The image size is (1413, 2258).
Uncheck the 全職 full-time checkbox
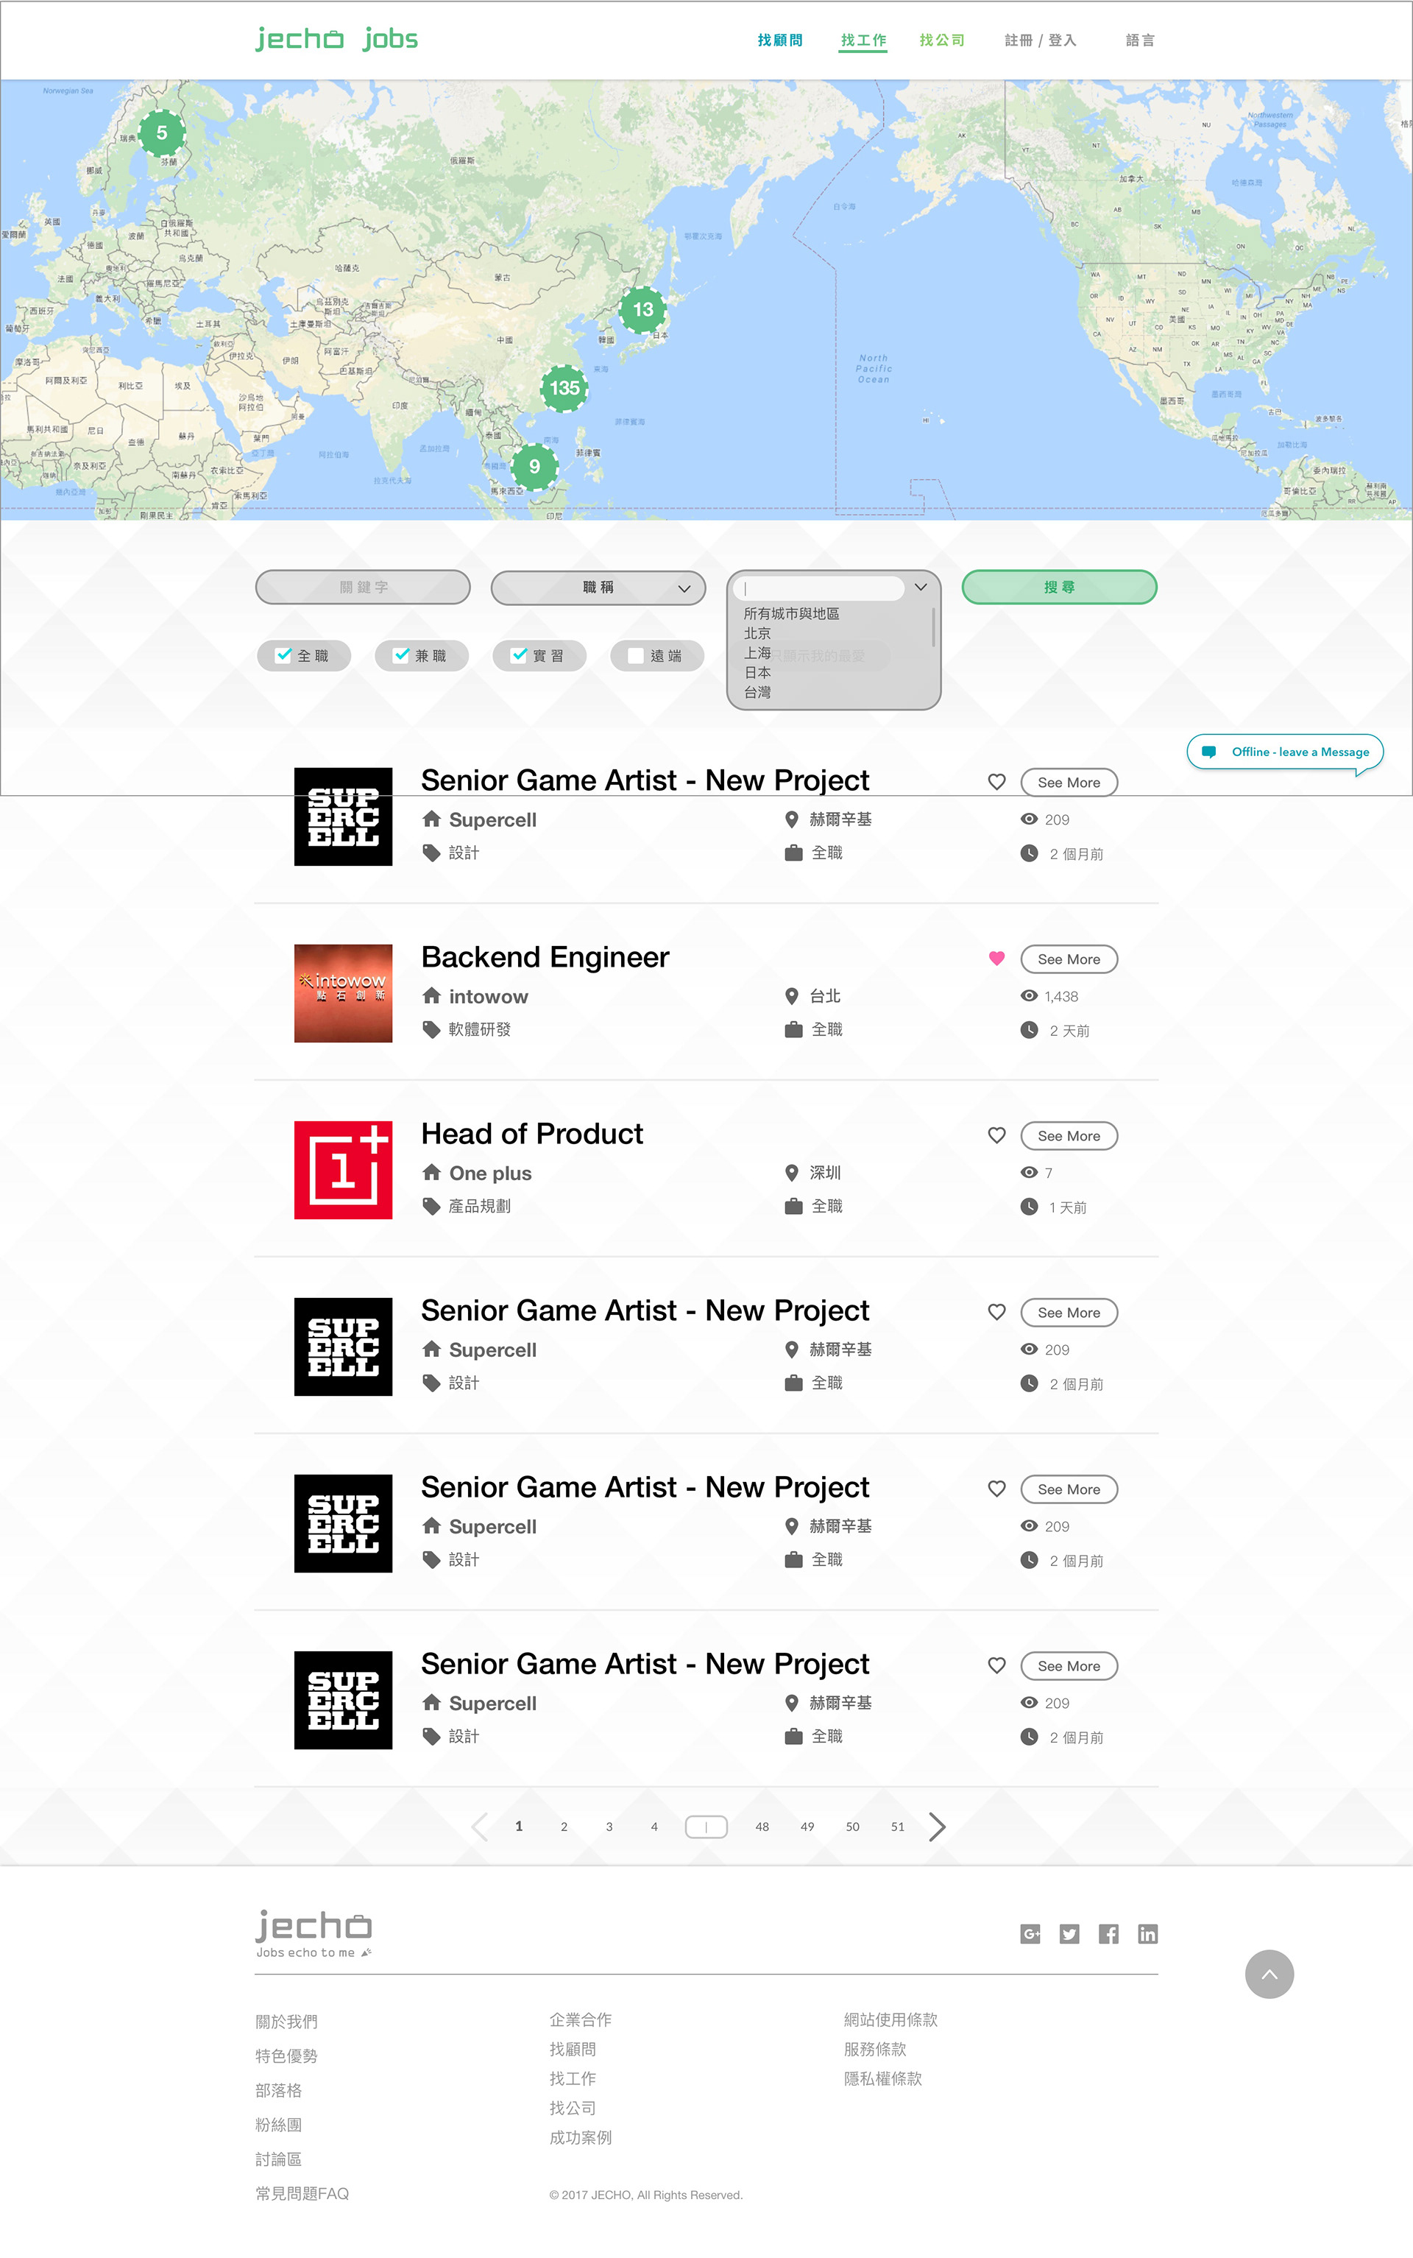(x=284, y=655)
